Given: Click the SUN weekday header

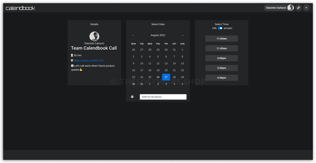Looking at the screenshot, I should [x=182, y=44].
